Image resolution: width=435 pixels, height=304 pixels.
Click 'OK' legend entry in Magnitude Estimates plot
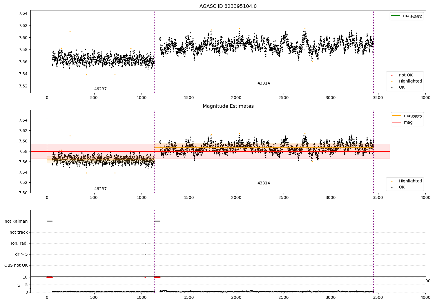(x=398, y=187)
